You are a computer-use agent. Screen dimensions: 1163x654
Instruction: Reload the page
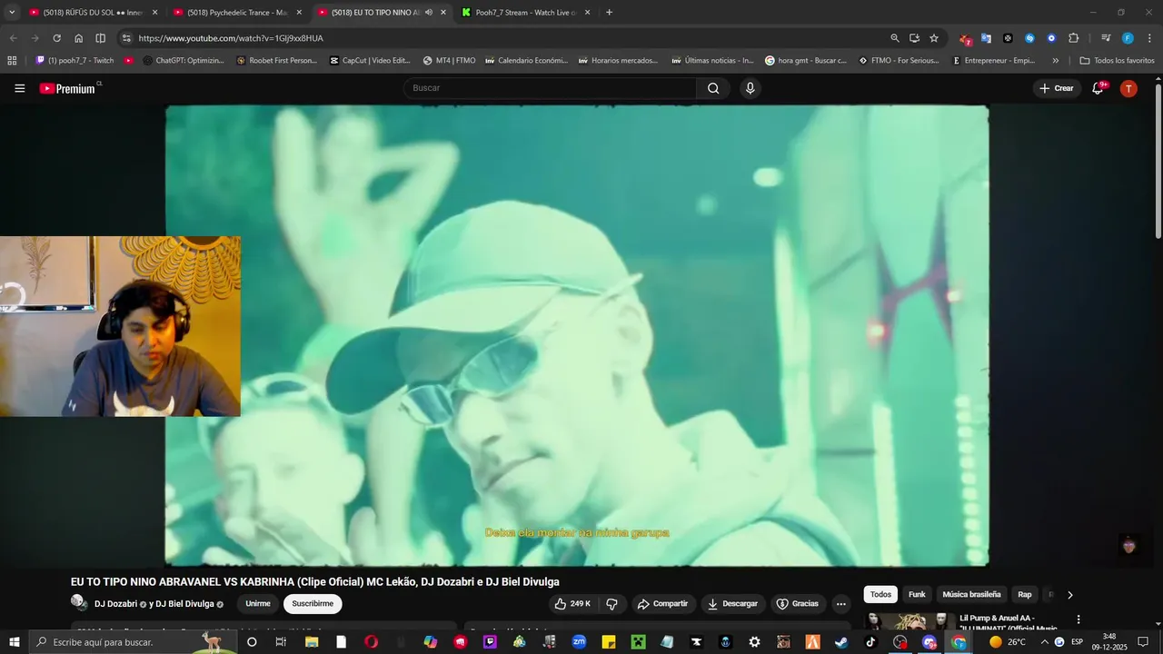56,38
